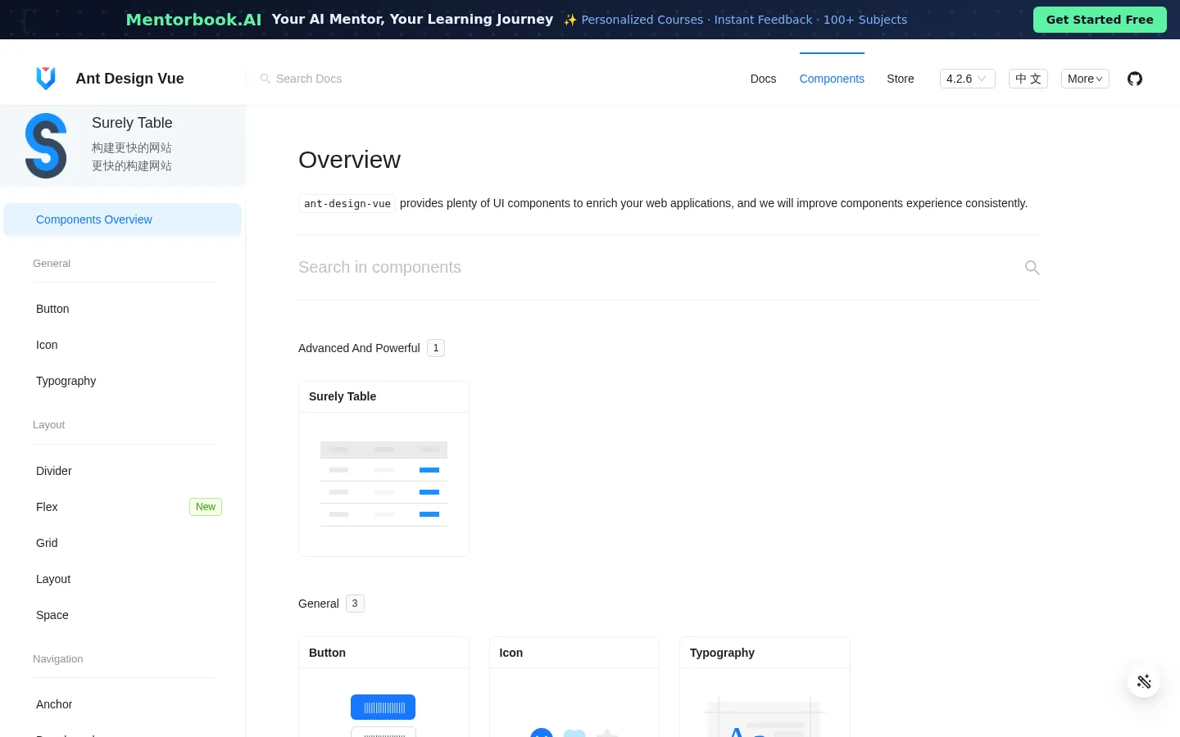Screen dimensions: 1180x737
Task: Click the count badge next to General heading
Action: 355,604
